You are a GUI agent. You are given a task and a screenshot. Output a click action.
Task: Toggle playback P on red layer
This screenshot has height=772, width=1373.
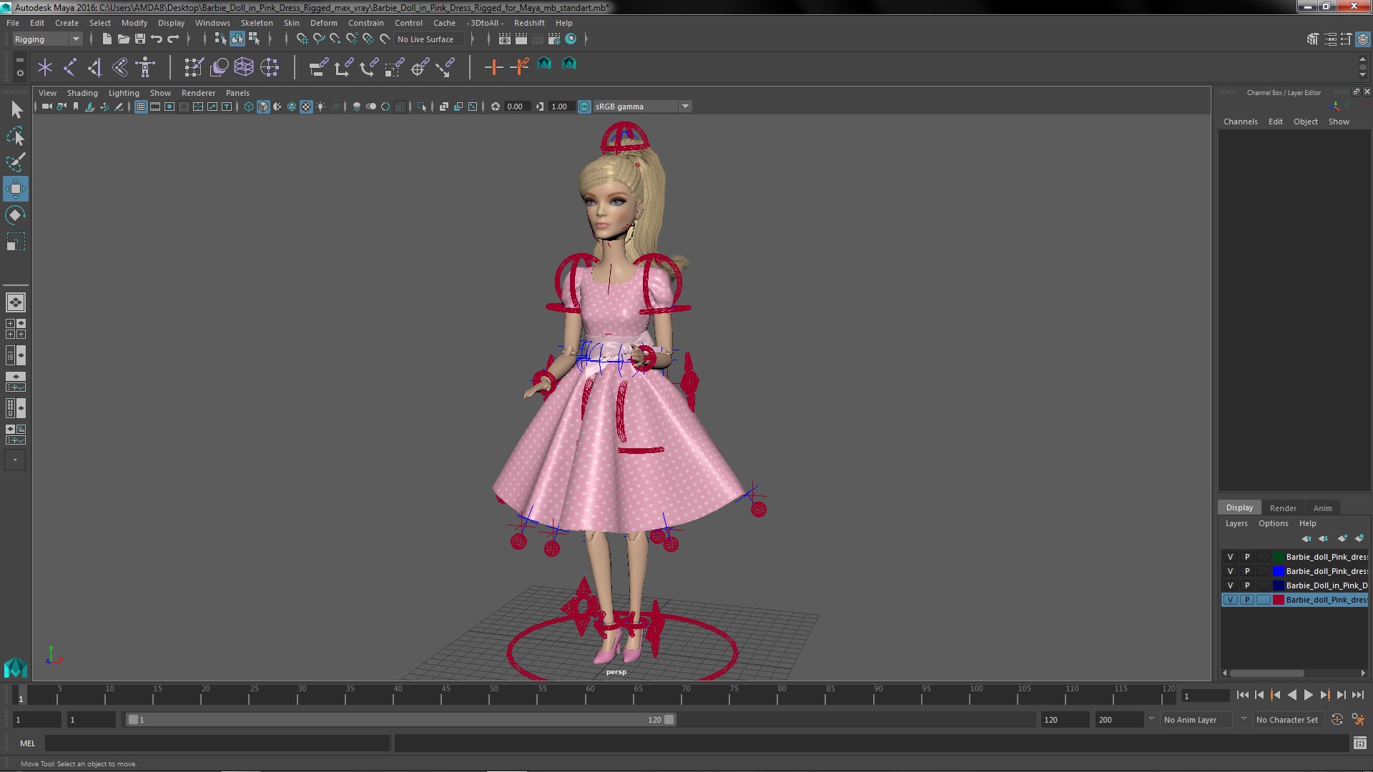pos(1247,600)
